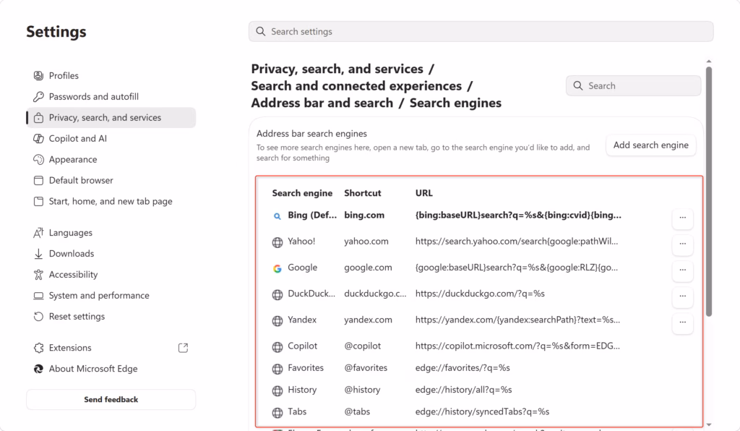
Task: Click the Reset settings circular arrow icon
Action: coord(38,316)
